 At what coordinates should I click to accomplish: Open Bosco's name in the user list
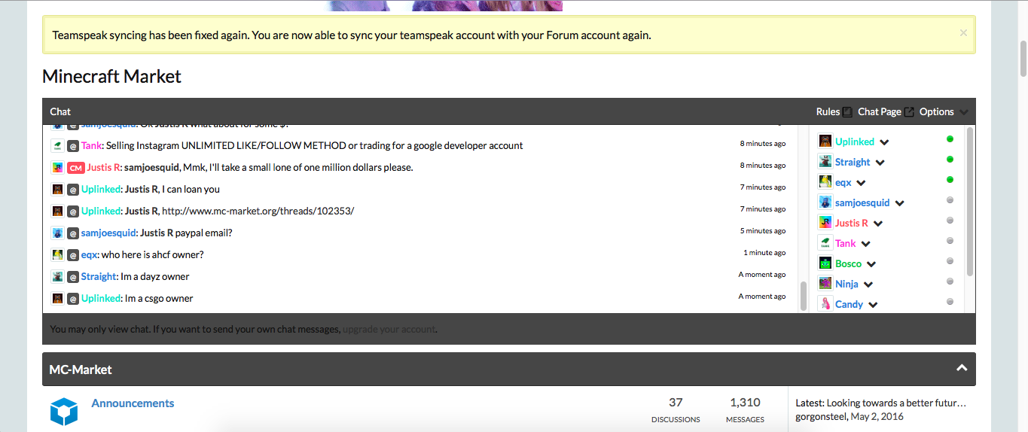(x=848, y=263)
